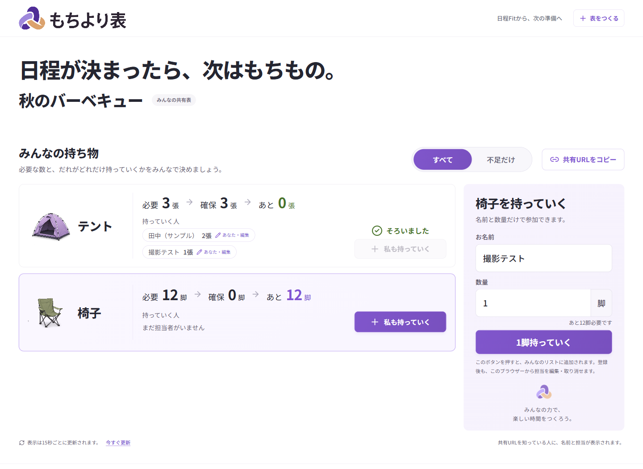Click the 椅子 item name in list
Viewport: 643px width, 469px height.
(89, 313)
